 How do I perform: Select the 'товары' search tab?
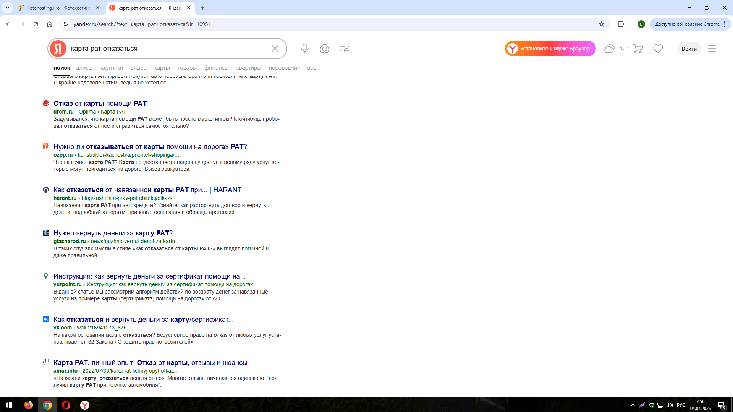pos(187,68)
